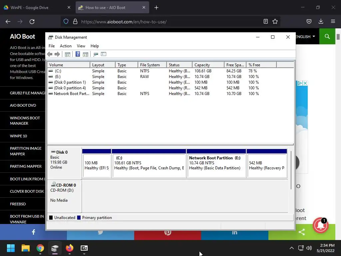
Task: Select the (C:) volume row
Action: 170,71
